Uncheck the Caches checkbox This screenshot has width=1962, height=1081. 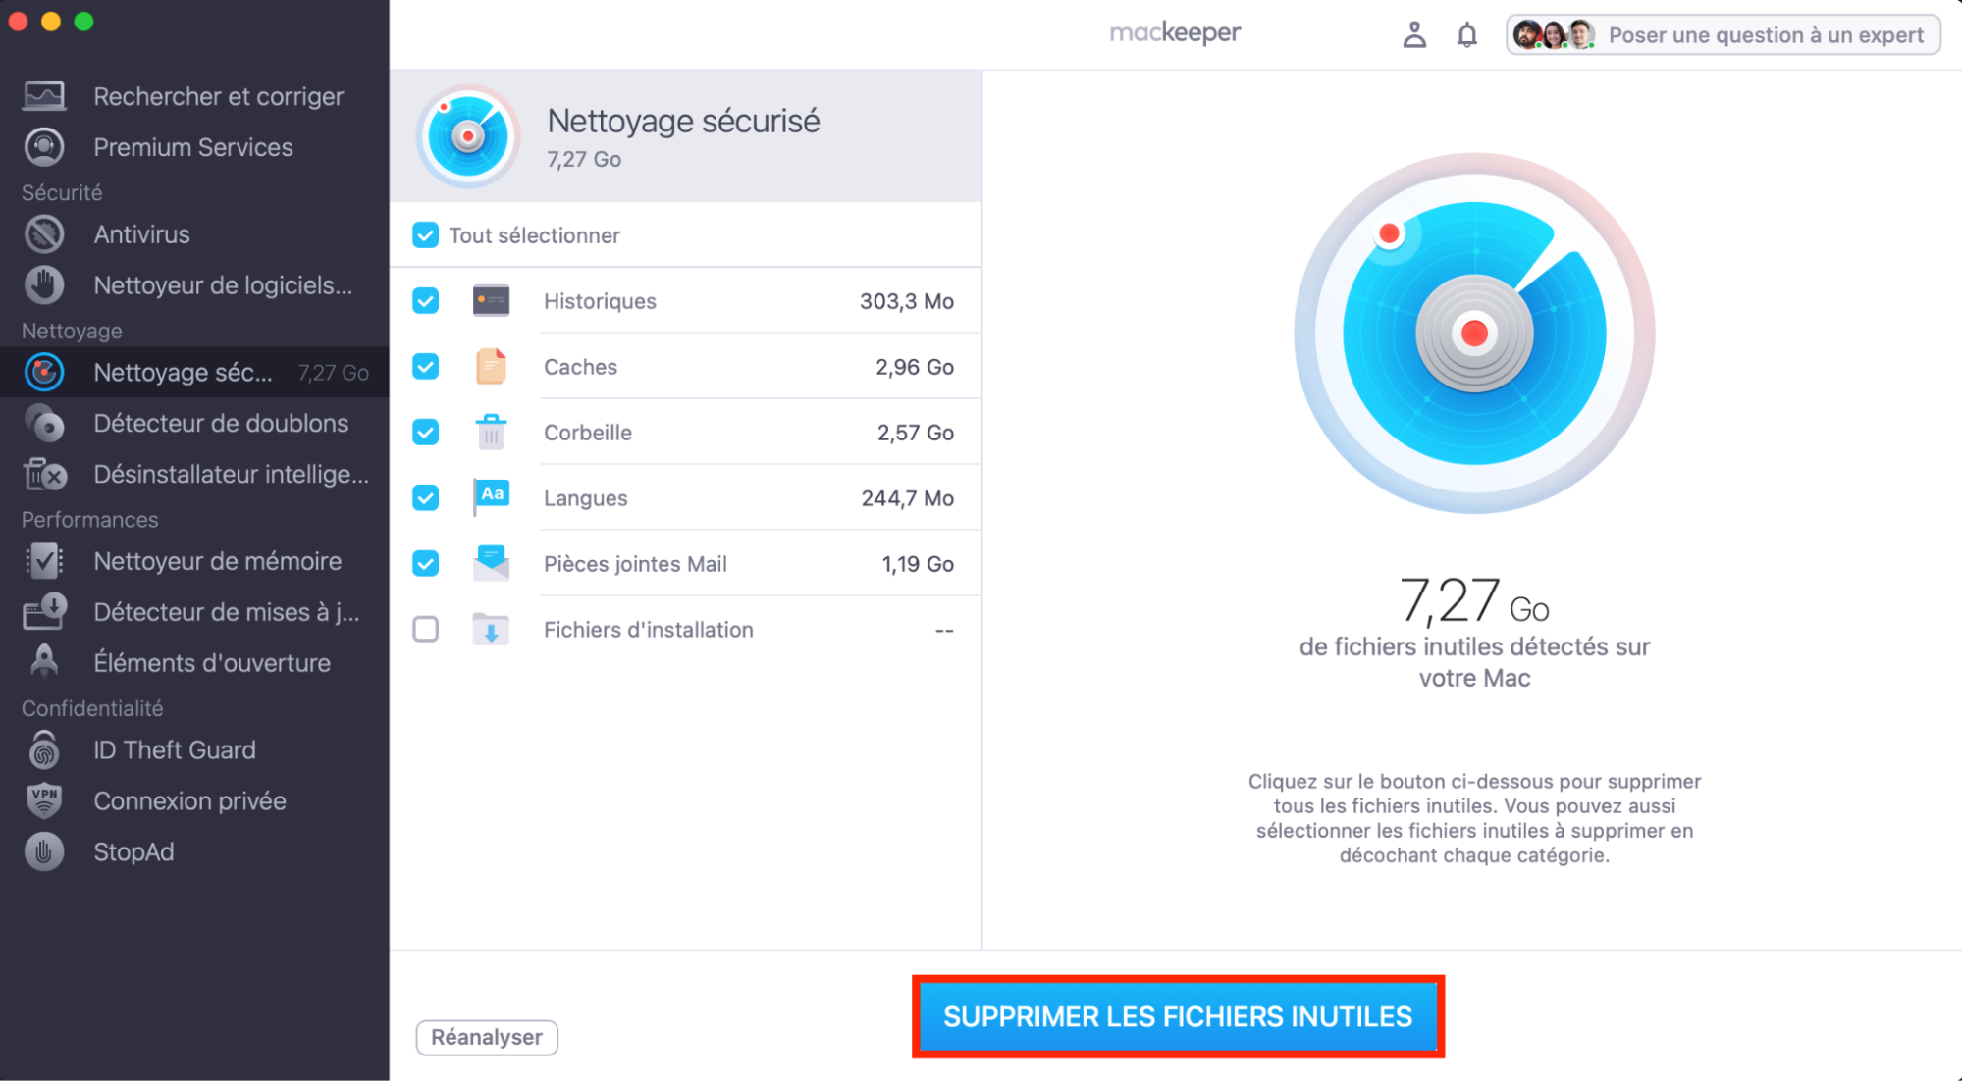coord(425,366)
